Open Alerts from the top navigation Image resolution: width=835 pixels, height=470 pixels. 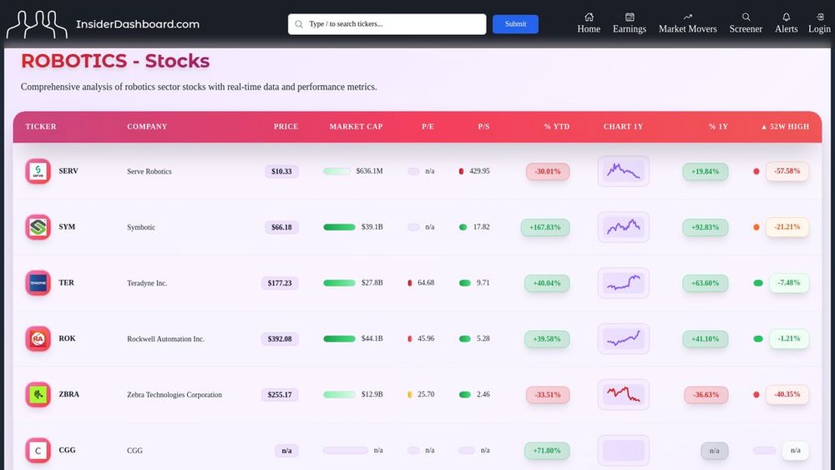click(x=786, y=23)
